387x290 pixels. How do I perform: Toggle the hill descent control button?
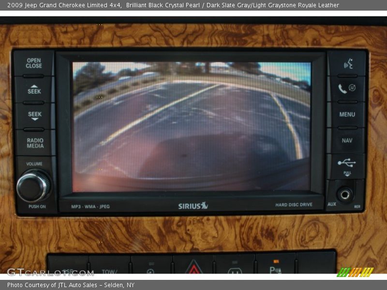151,264
